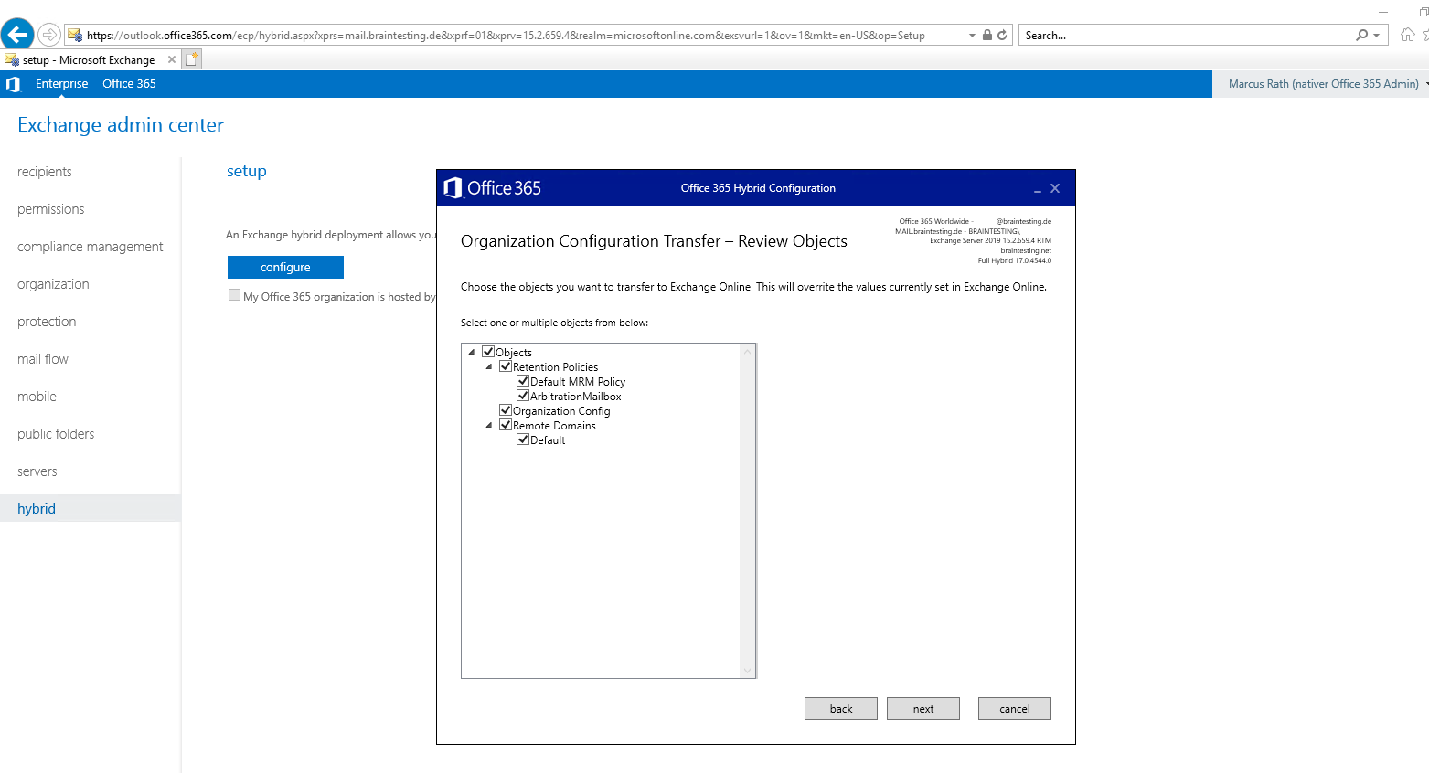1429x773 pixels.
Task: Refresh the page via reload icon
Action: point(1002,35)
